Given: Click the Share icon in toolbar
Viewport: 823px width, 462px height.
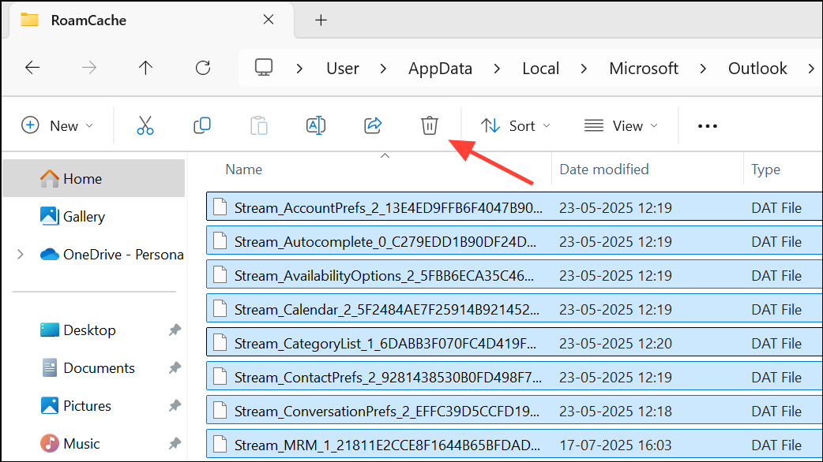Looking at the screenshot, I should pyautogui.click(x=373, y=125).
